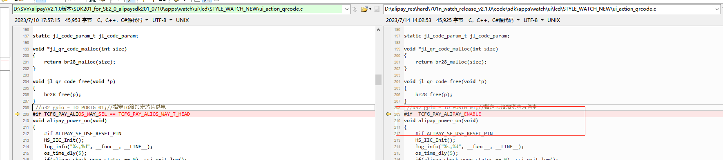This screenshot has width=723, height=160.
Task: Click the right pane UNIX line ending label
Action: (553, 20)
